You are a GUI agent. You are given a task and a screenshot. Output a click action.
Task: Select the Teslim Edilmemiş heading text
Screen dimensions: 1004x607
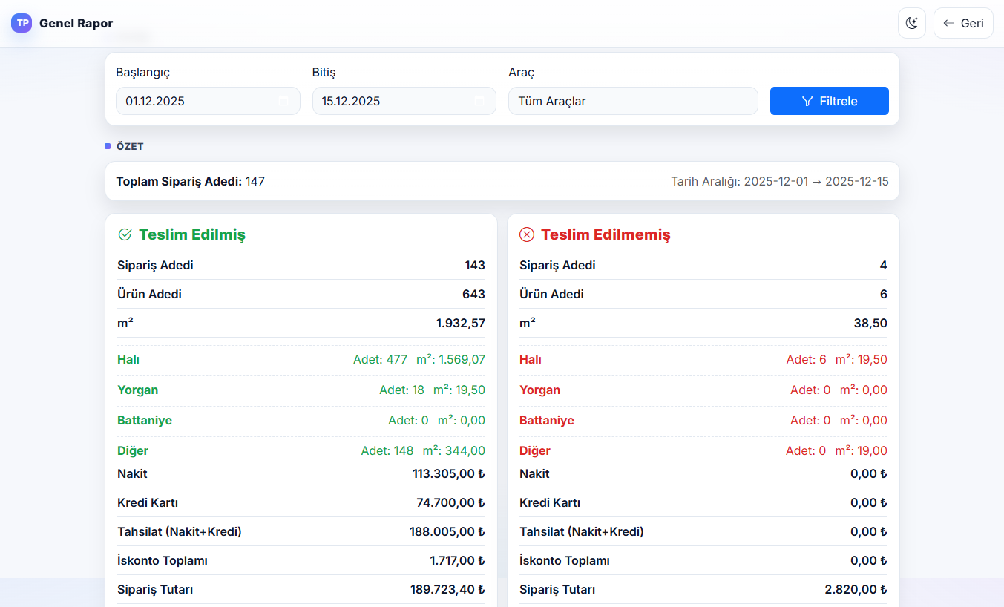pyautogui.click(x=605, y=234)
